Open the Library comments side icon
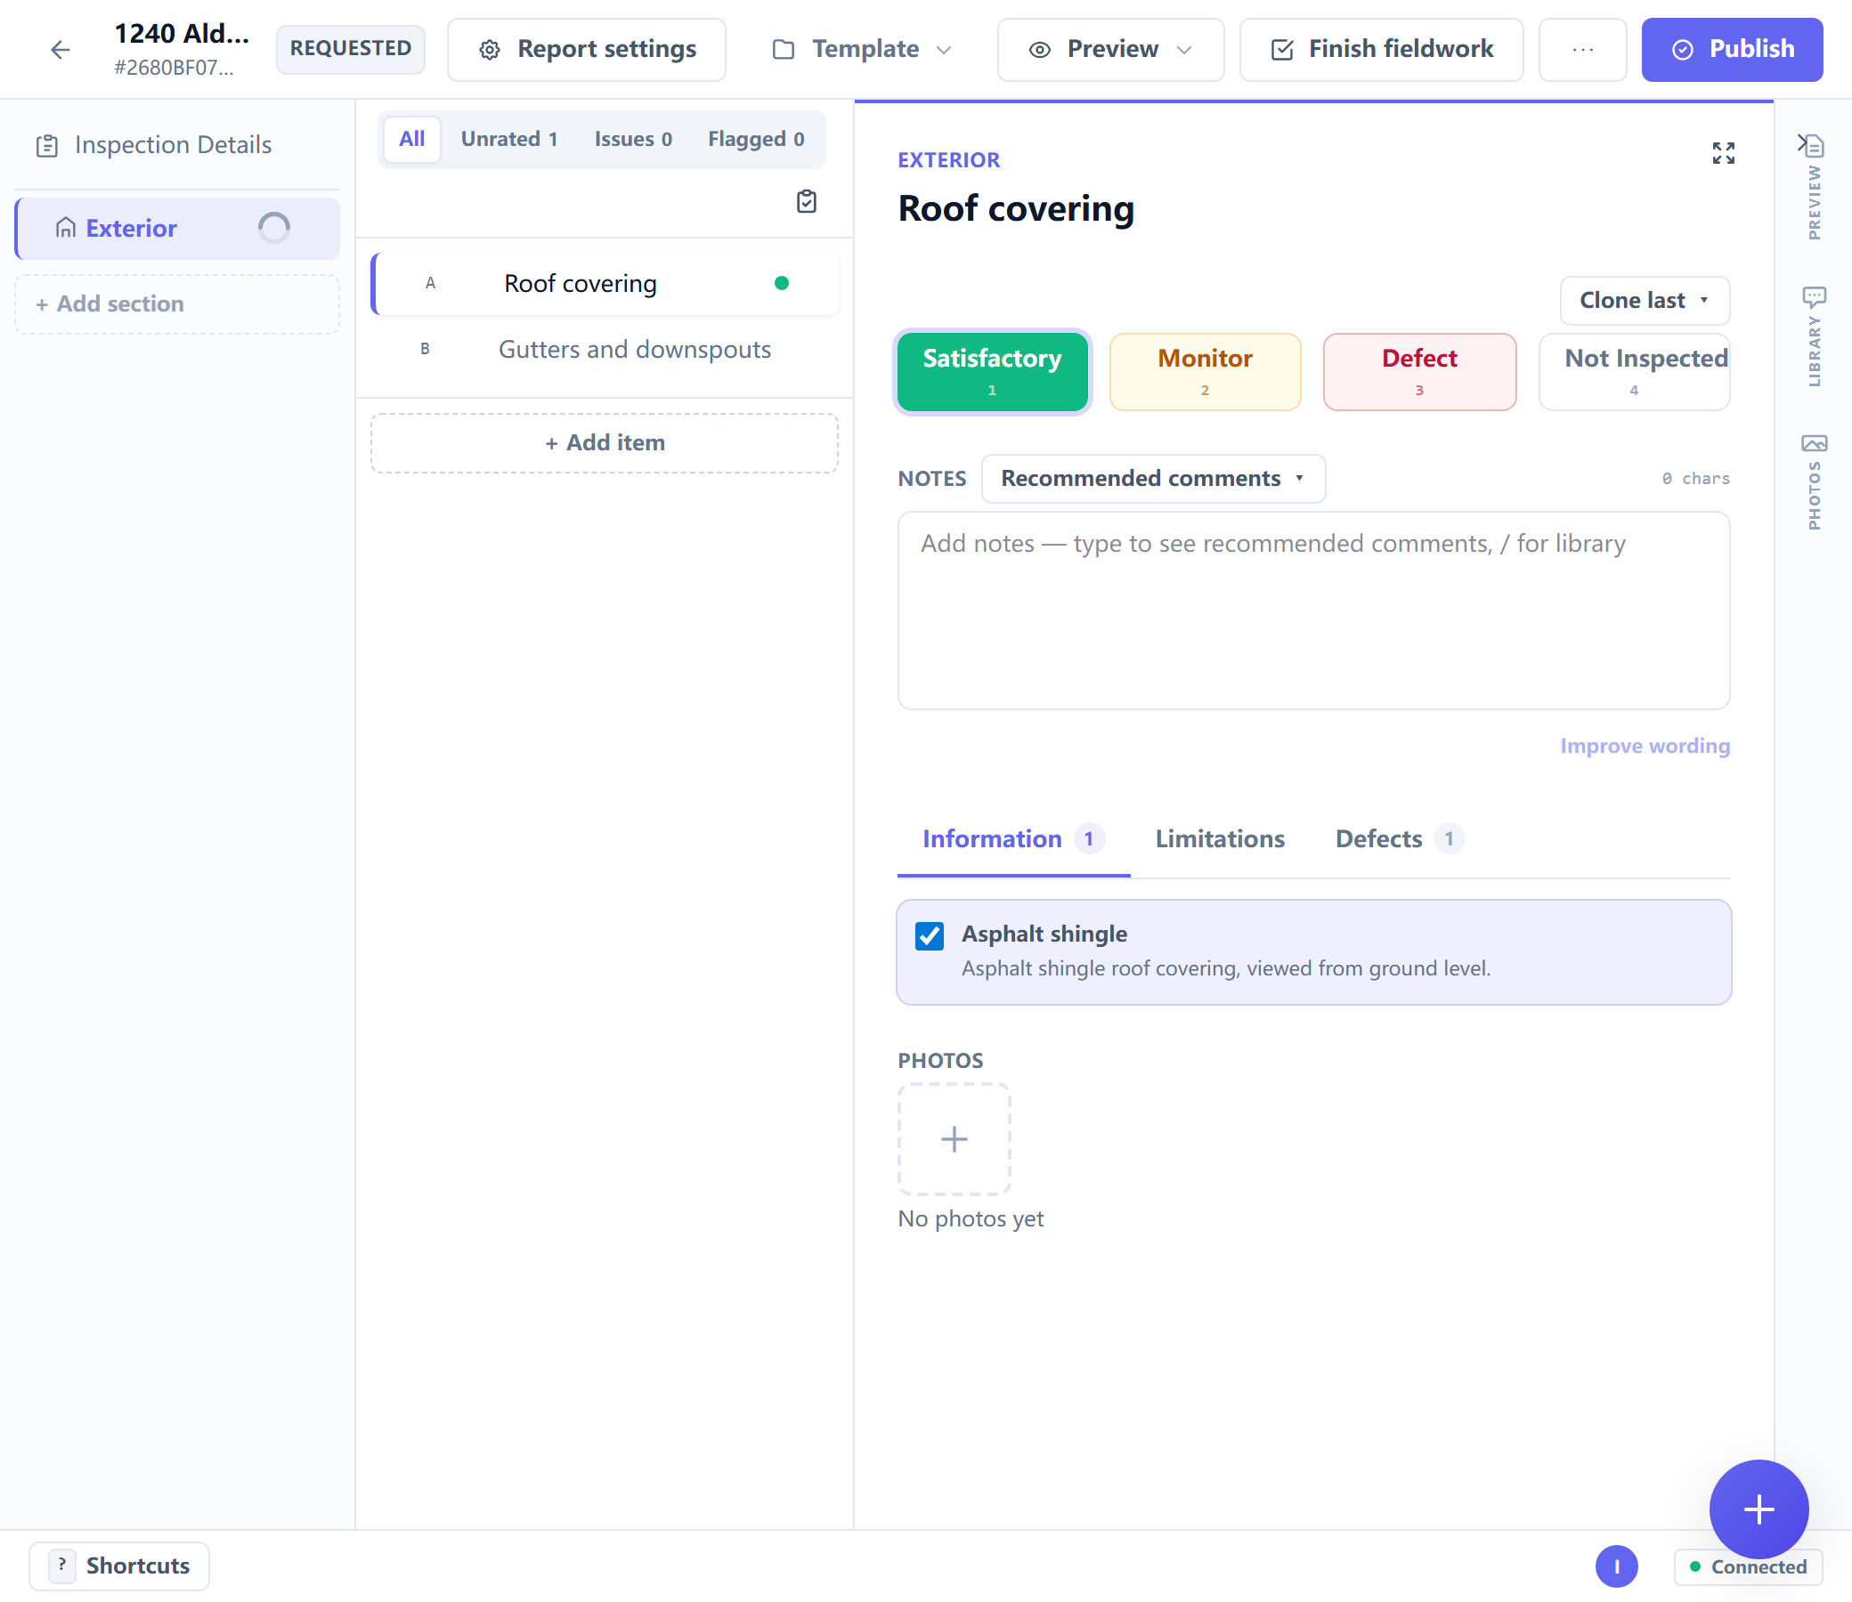1852x1602 pixels. (x=1813, y=336)
